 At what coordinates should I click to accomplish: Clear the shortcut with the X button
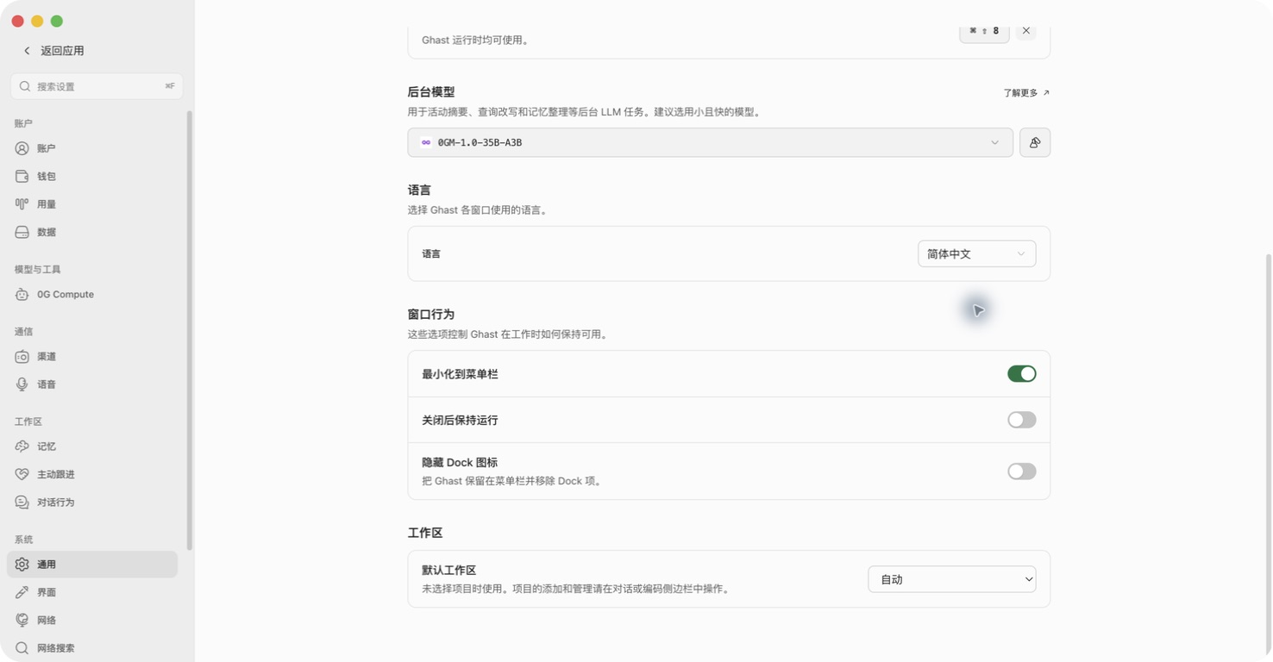[x=1025, y=31]
